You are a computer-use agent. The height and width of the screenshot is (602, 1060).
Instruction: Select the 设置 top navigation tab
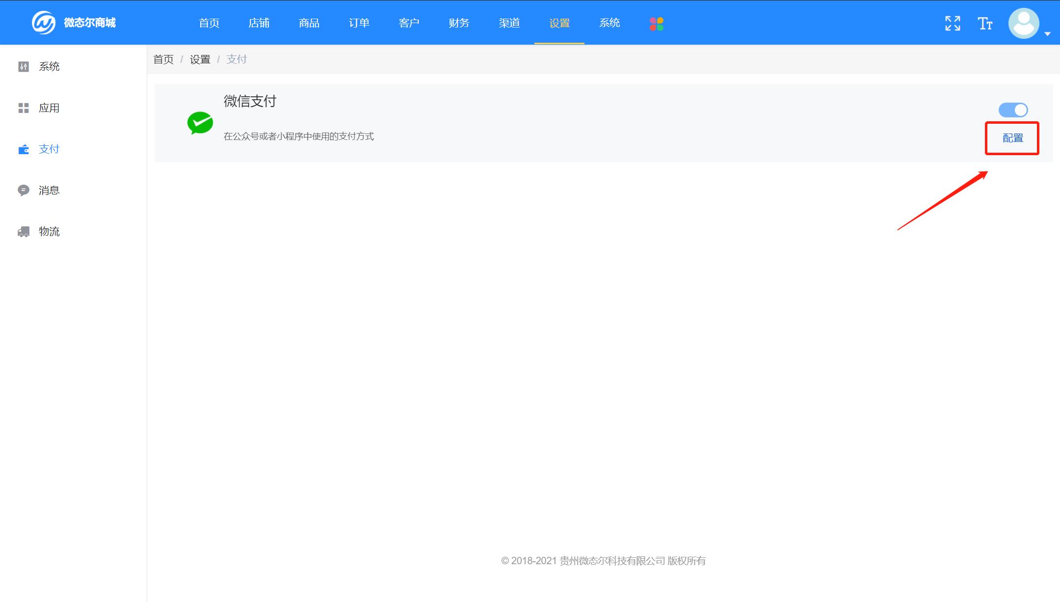(559, 23)
